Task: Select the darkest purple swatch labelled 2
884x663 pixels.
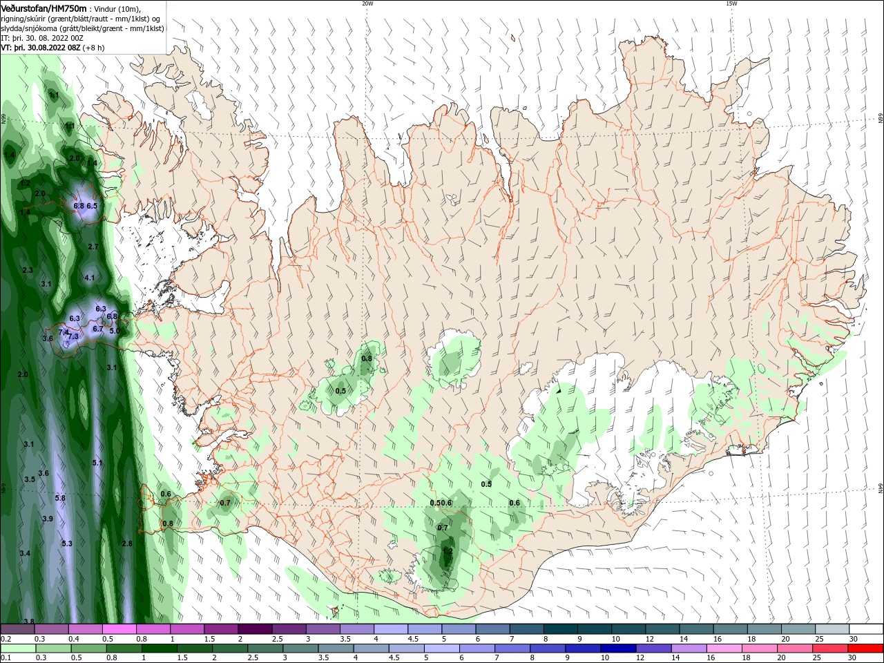Action: 254,629
